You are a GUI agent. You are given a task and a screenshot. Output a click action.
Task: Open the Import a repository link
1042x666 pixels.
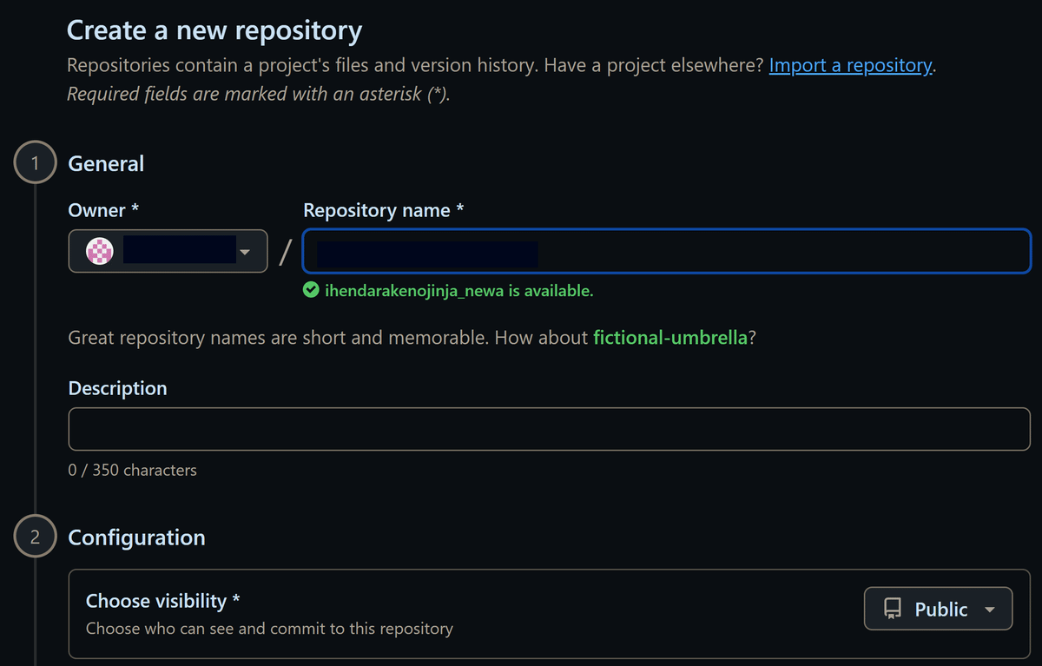(849, 64)
